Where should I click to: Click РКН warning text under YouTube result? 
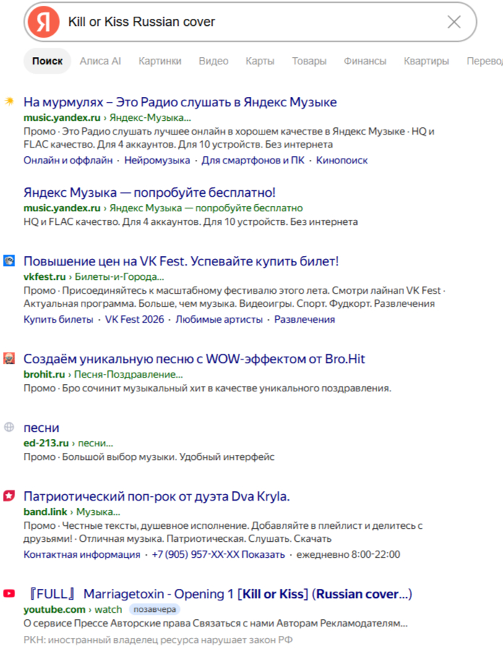point(158,640)
